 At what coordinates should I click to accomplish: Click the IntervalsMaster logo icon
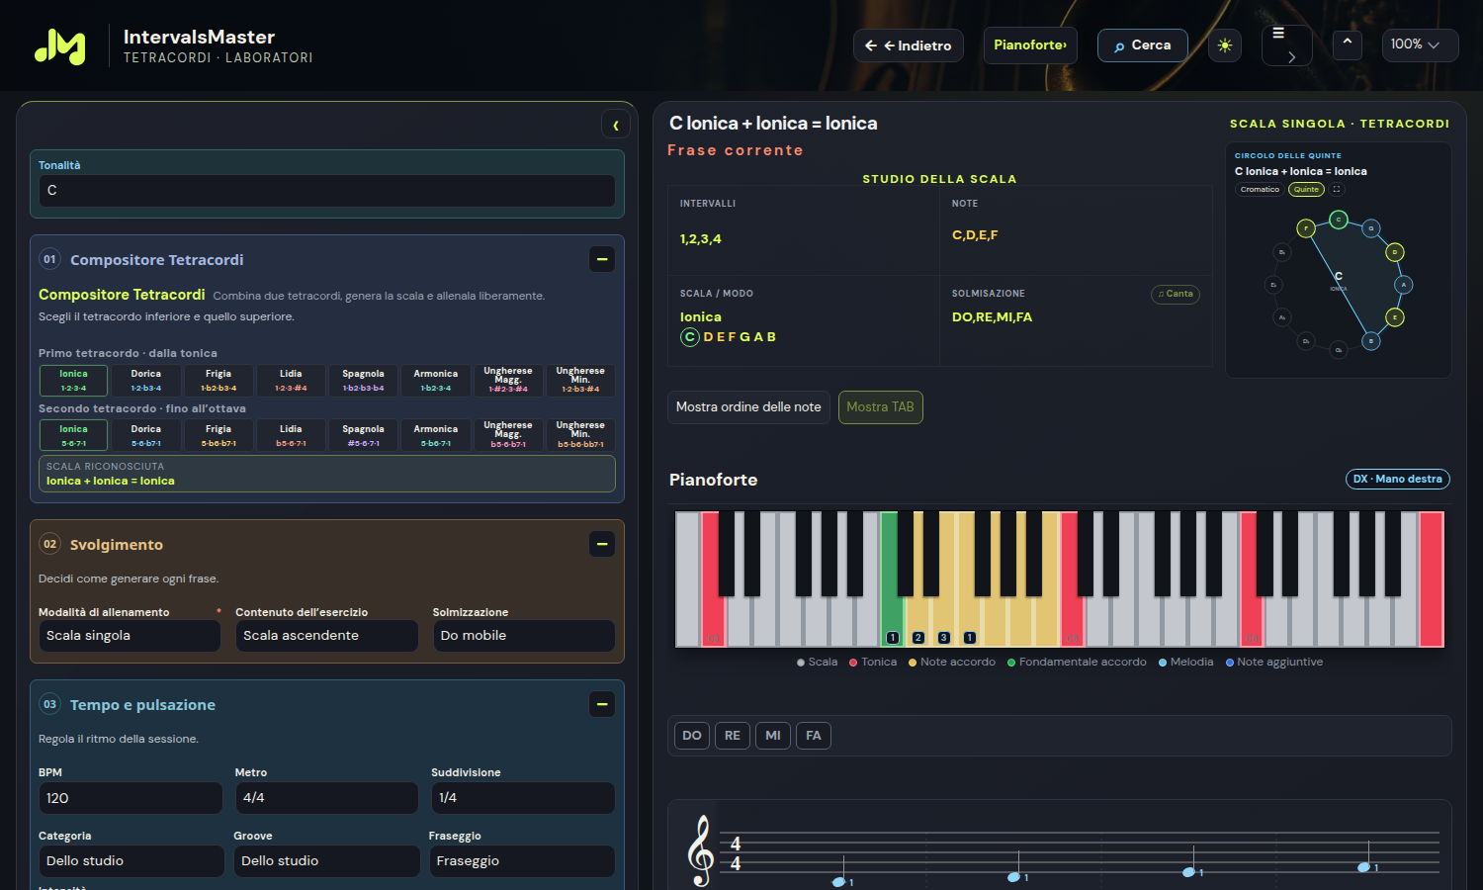60,46
